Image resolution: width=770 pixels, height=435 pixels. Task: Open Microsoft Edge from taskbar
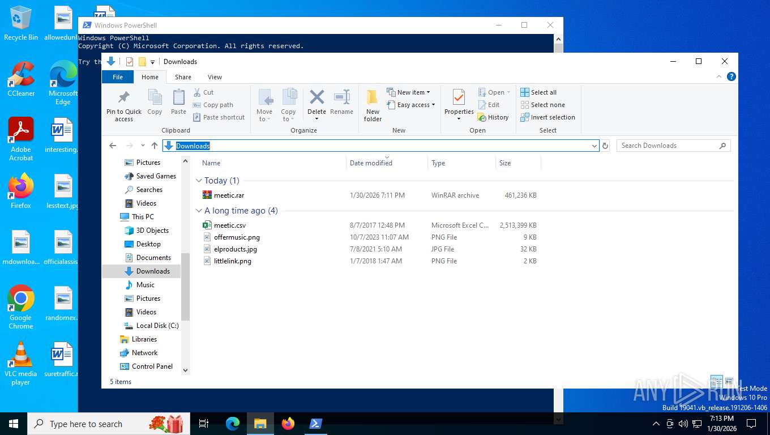(x=233, y=424)
